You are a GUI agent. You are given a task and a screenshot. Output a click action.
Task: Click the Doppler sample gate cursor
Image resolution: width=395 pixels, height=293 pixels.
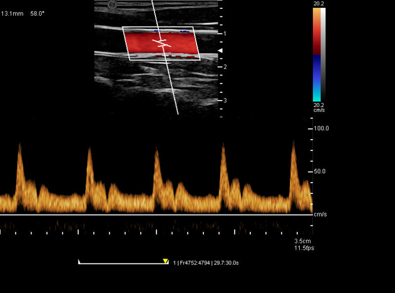pos(162,43)
